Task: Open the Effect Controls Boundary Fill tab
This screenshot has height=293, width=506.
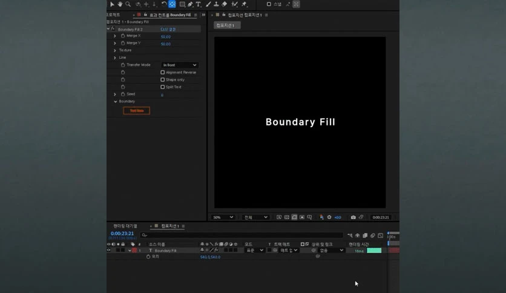Action: (170, 15)
